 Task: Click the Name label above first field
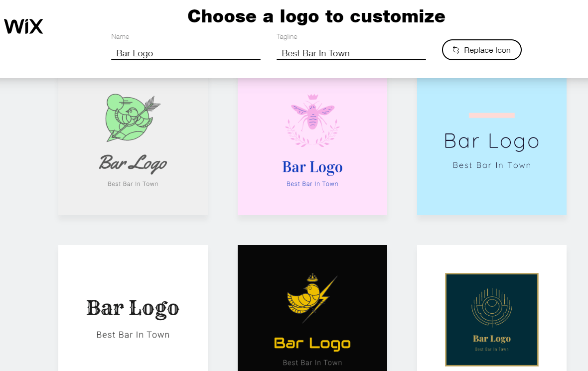(120, 36)
